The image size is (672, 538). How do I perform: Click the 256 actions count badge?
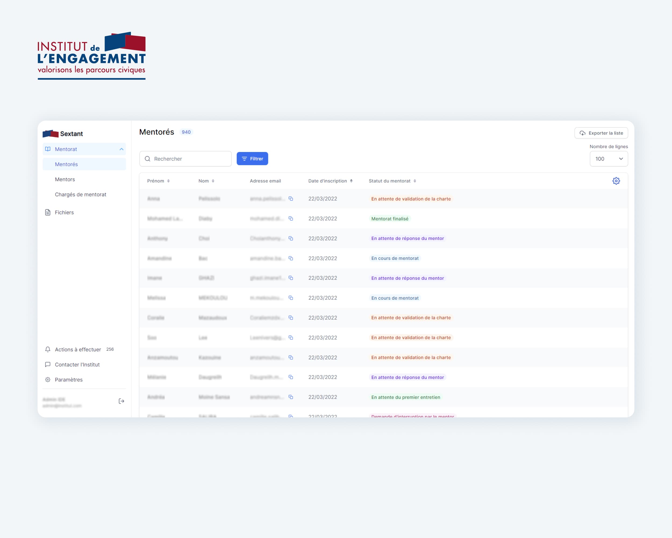click(110, 349)
